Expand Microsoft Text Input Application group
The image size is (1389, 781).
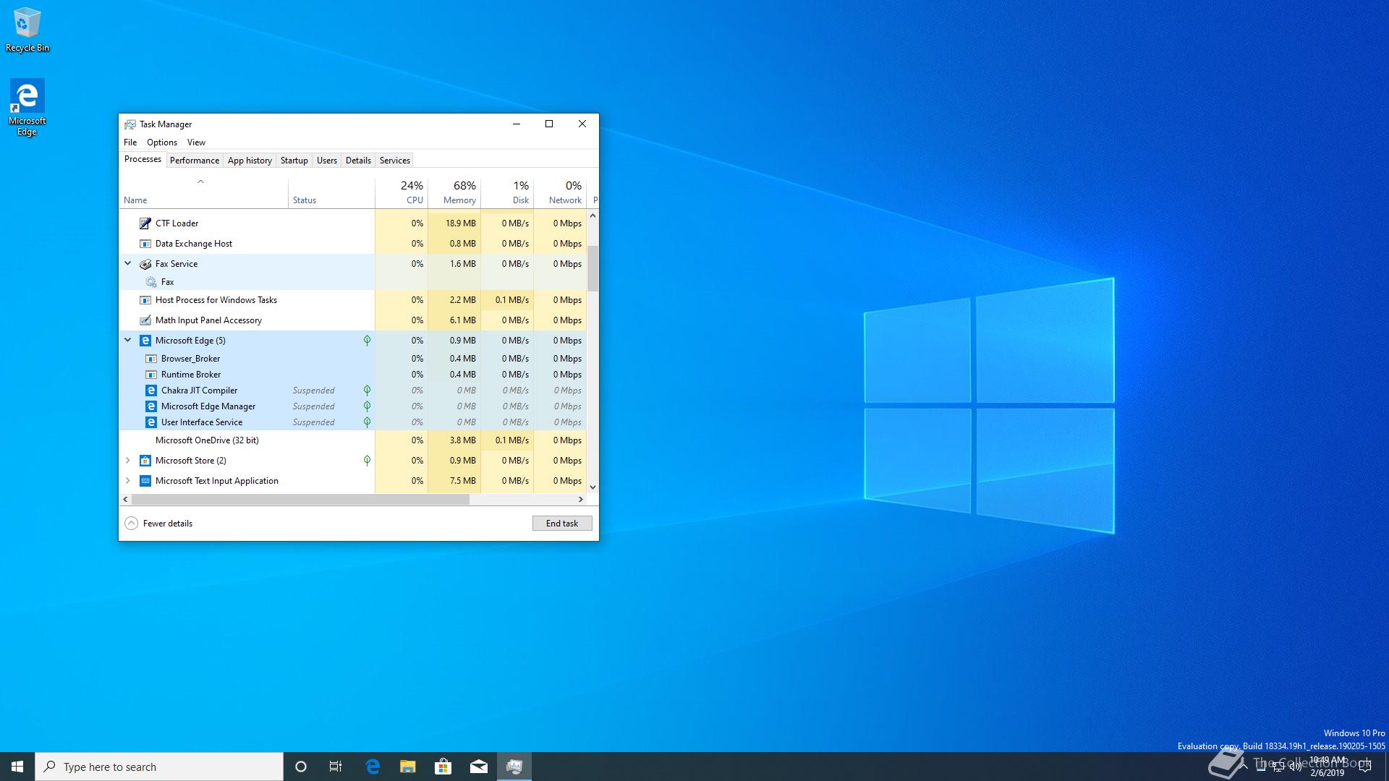click(128, 481)
